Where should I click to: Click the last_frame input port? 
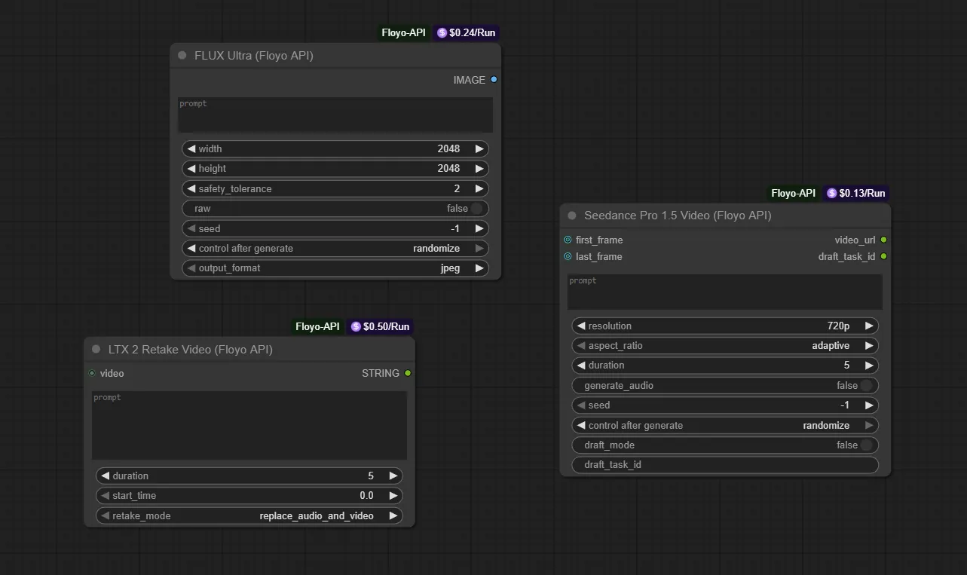[x=568, y=256]
